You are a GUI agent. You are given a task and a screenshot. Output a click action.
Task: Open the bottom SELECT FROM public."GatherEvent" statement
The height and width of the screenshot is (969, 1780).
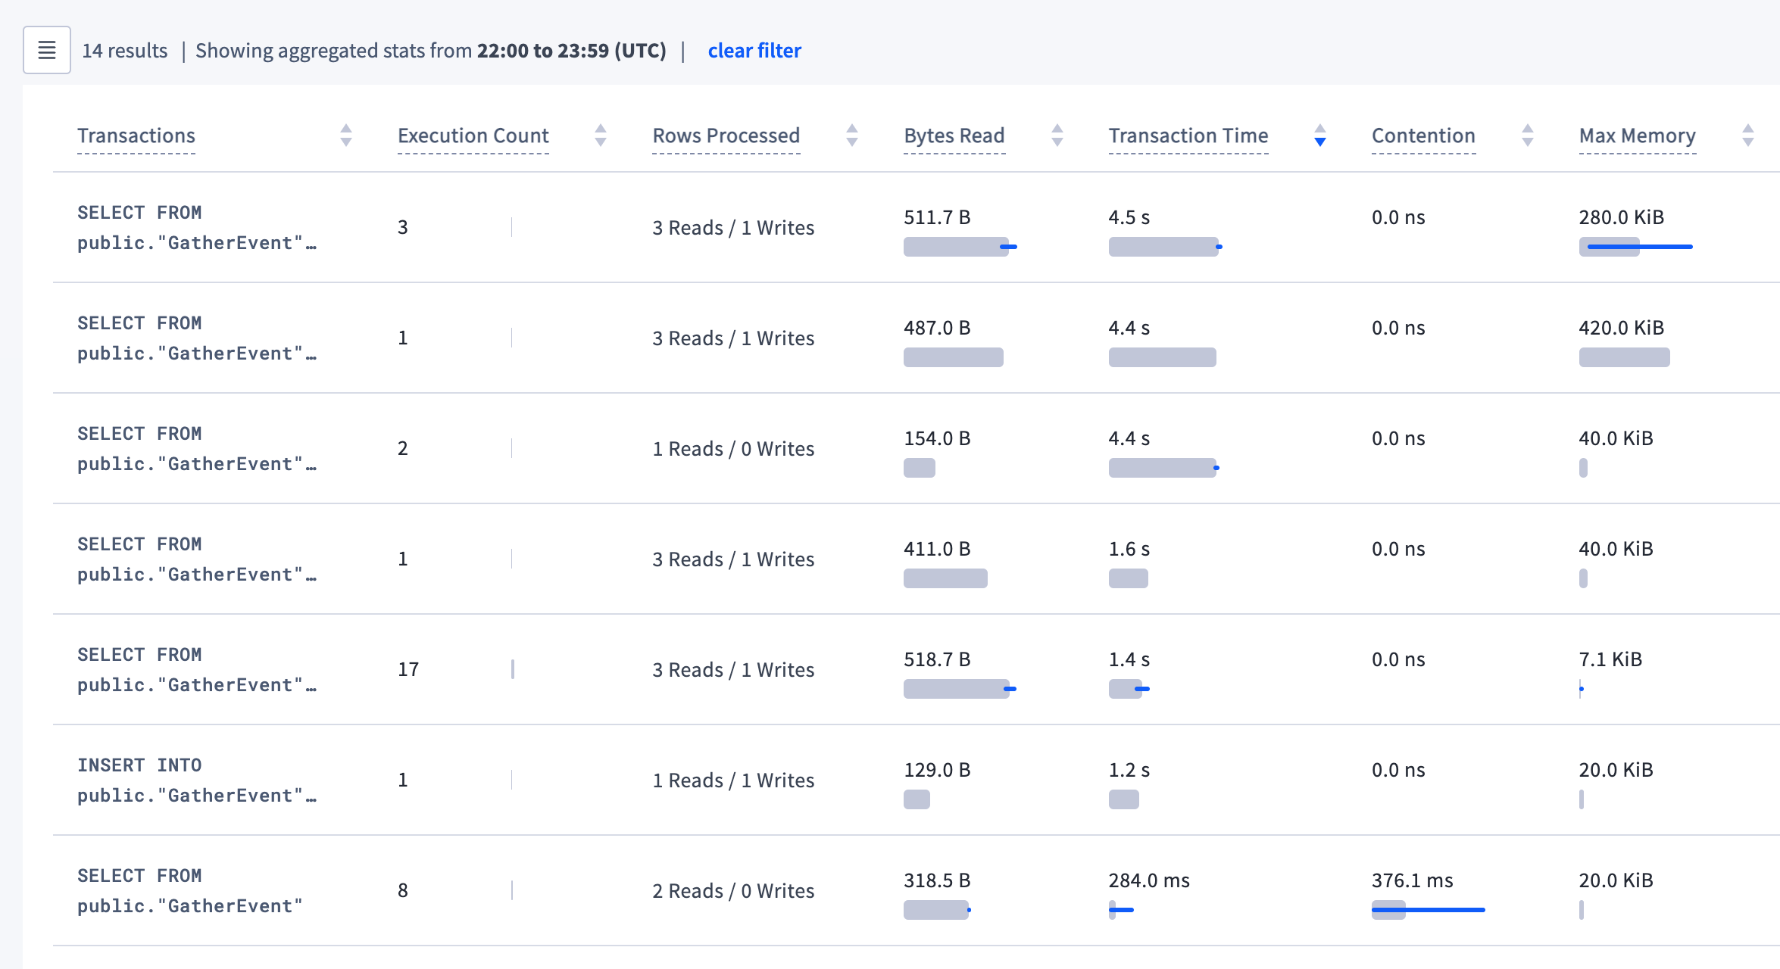pos(190,890)
